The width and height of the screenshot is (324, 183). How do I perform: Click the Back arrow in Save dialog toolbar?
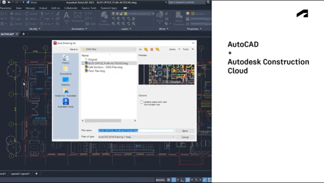(140, 50)
